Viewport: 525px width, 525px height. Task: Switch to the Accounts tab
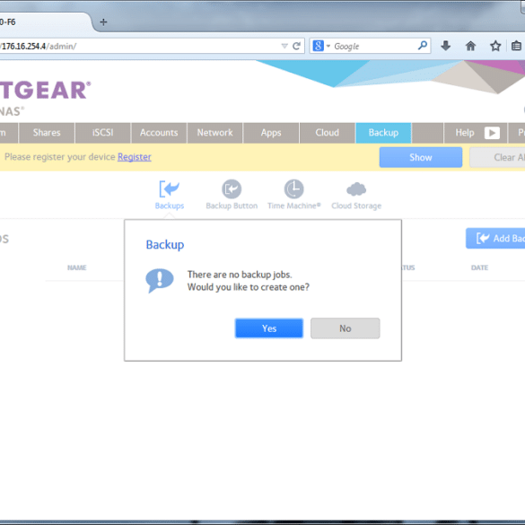tap(159, 133)
